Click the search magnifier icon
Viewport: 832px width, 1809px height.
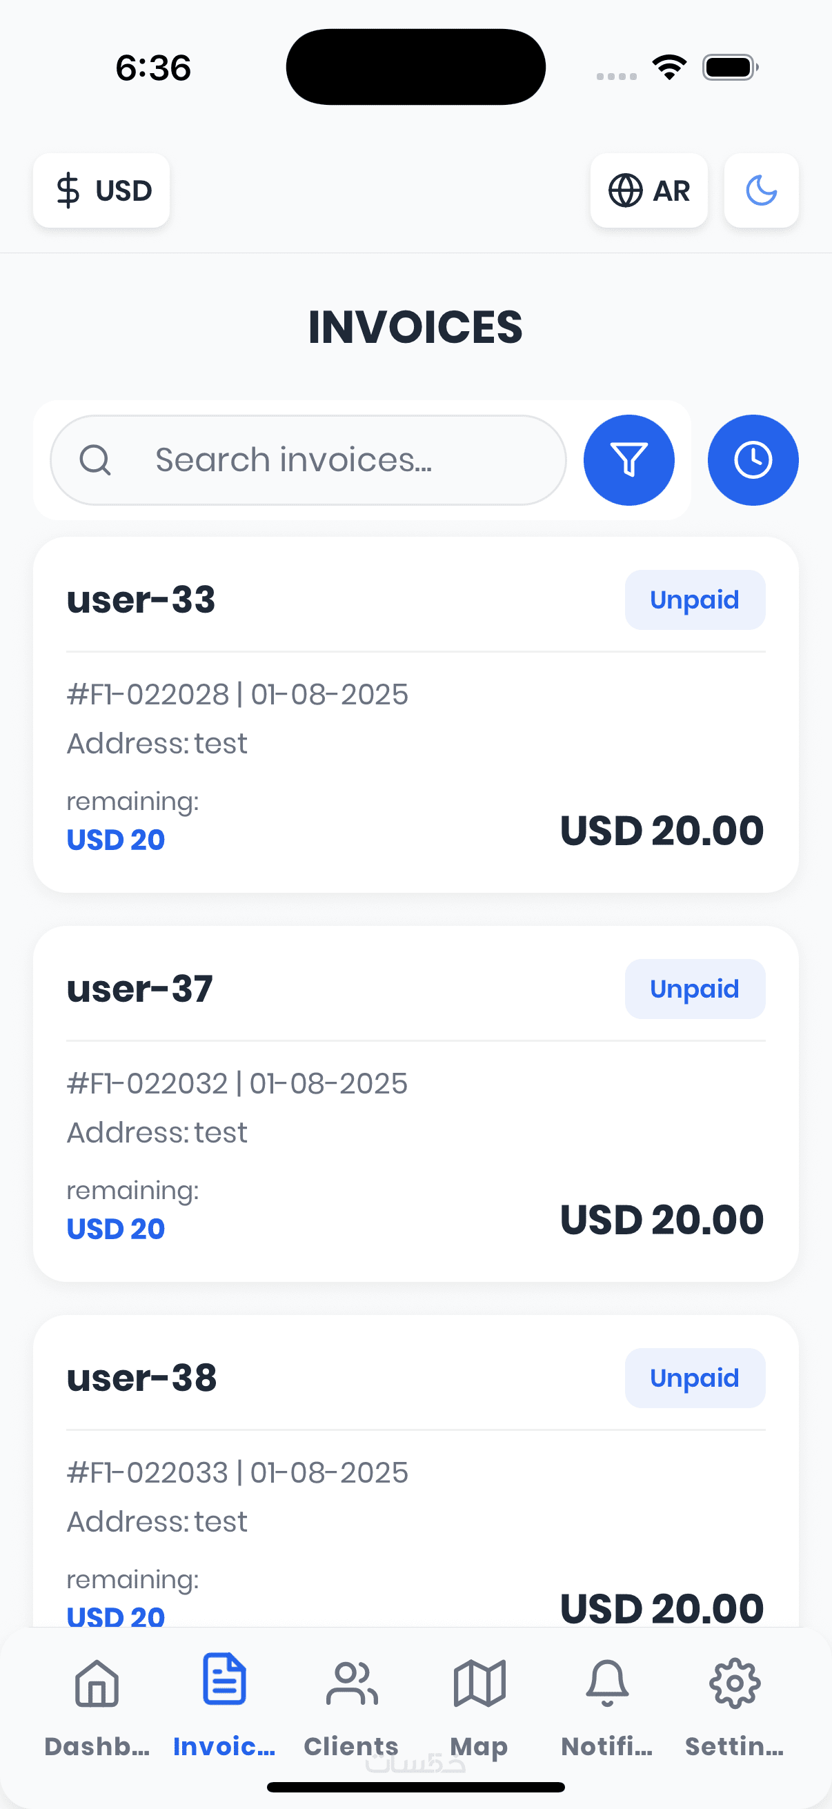pos(95,460)
